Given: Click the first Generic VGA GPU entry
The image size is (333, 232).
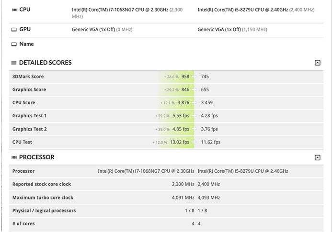Looking at the screenshot, I should tap(93, 30).
